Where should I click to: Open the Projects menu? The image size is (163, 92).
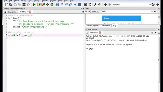[x=53, y=1]
